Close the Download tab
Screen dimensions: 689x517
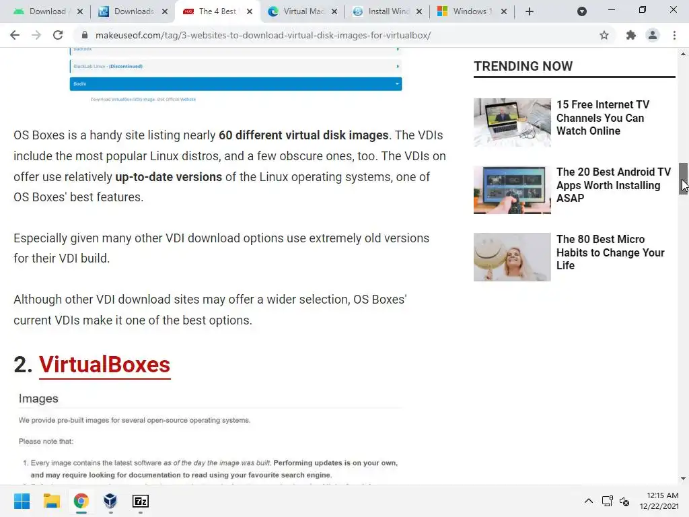click(80, 11)
